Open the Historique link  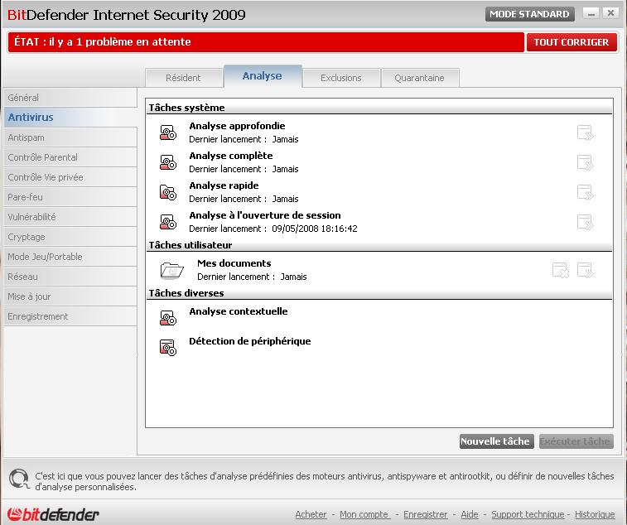[595, 514]
